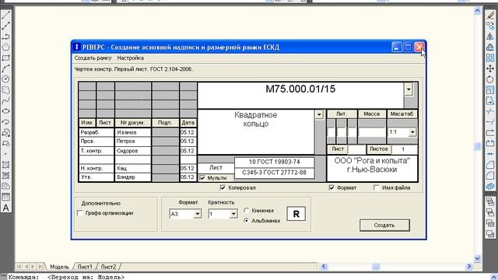Image resolution: width=498 pixels, height=280 pixels.
Task: Click the С345-3 ГОСТ 27772-88 field
Action: coord(275,173)
